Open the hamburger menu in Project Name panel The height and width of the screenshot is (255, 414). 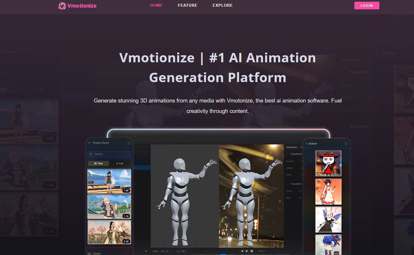click(x=129, y=143)
